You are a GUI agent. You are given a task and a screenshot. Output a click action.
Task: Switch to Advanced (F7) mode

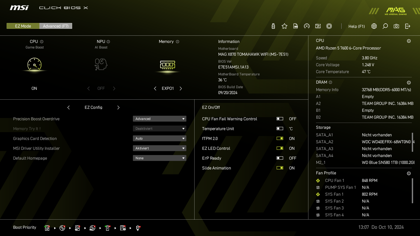coord(56,26)
